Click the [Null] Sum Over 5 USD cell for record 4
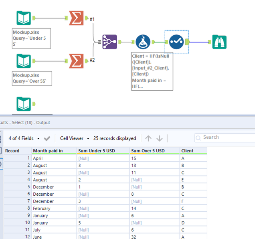 tap(155, 180)
